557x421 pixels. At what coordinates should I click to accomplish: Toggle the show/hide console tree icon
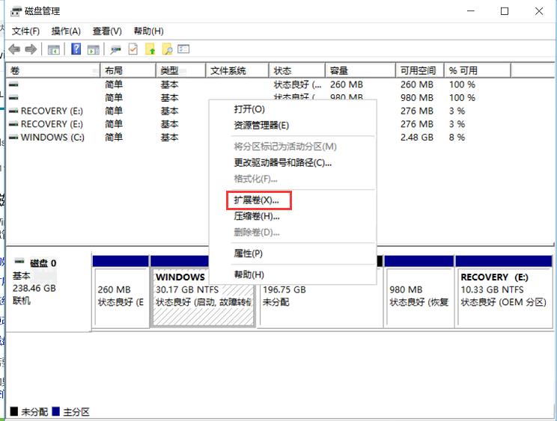(54, 49)
